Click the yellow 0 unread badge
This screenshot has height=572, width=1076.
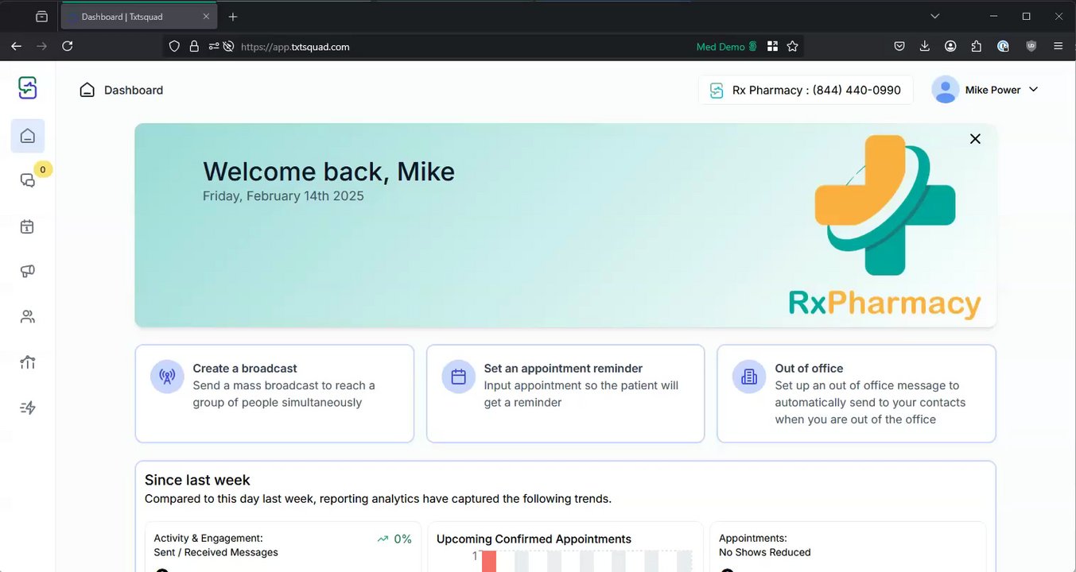(x=44, y=168)
